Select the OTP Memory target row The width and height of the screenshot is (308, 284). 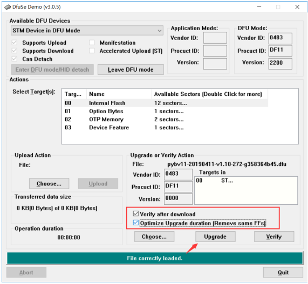[x=166, y=119]
